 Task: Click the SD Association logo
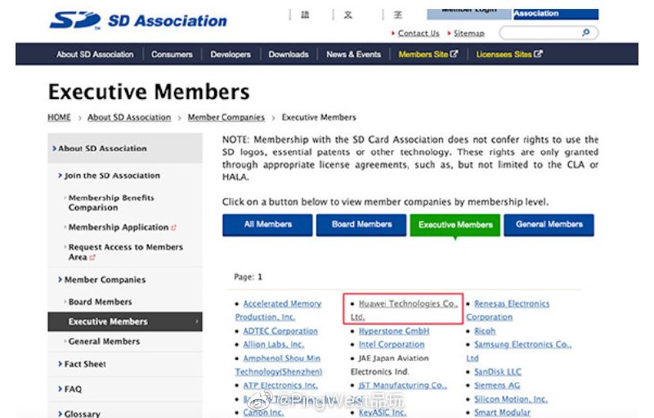pyautogui.click(x=137, y=20)
